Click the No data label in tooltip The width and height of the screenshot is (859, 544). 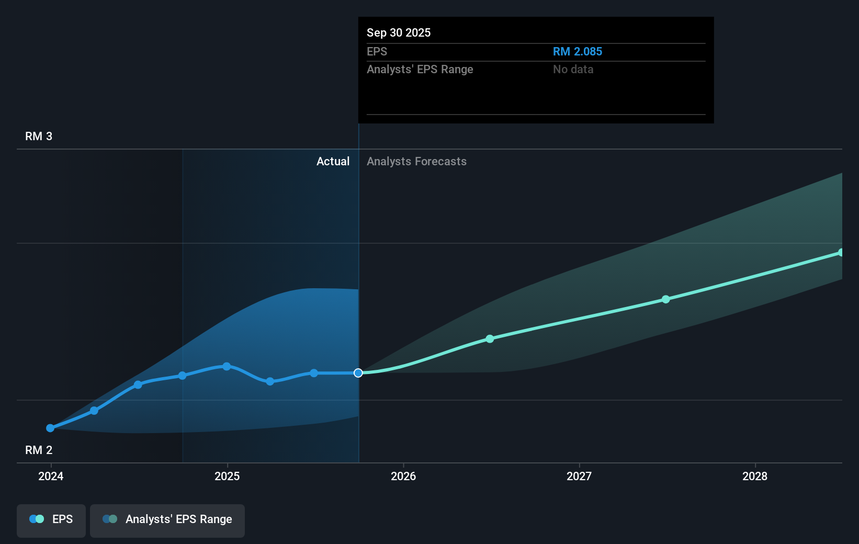573,69
